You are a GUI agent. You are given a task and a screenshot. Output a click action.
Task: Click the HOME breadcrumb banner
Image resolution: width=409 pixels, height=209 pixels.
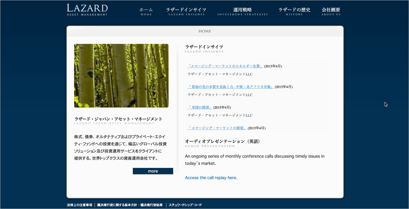click(205, 31)
